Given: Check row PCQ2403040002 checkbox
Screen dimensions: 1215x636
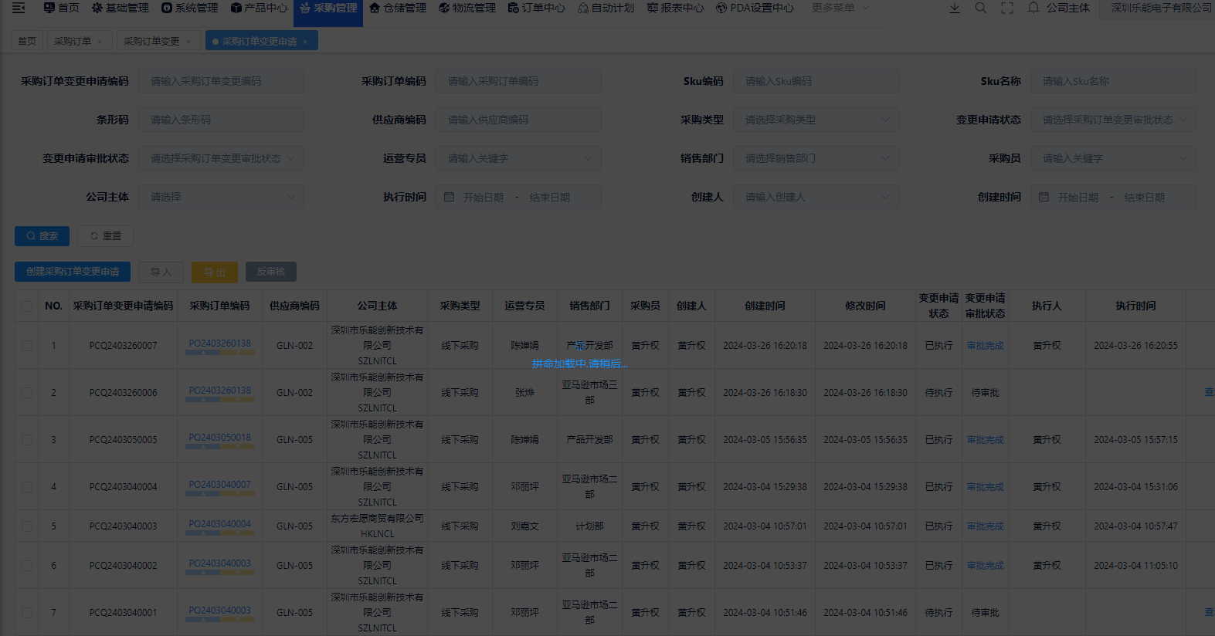Looking at the screenshot, I should click(x=27, y=566).
